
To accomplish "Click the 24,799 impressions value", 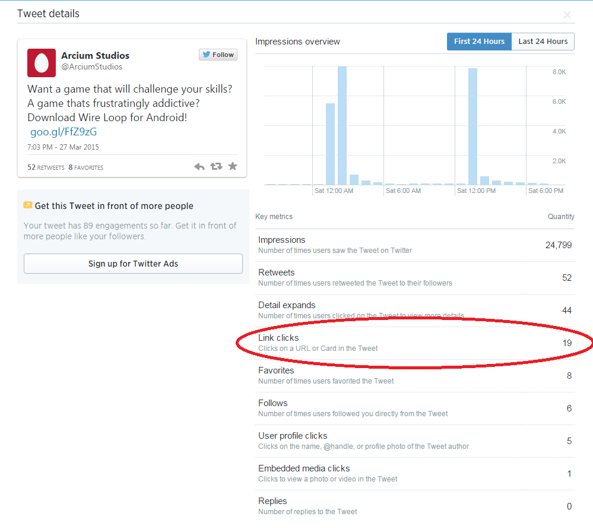I will click(558, 245).
